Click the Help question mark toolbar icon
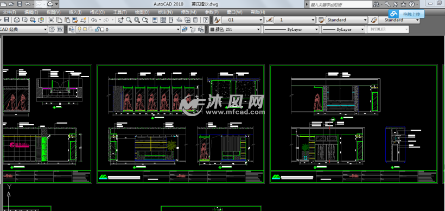The image size is (445, 211). [206, 20]
